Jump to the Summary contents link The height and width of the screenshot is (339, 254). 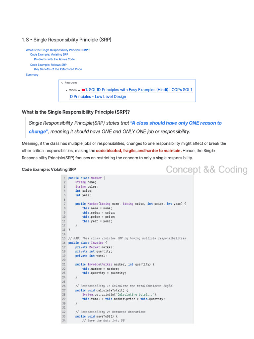coord(32,74)
